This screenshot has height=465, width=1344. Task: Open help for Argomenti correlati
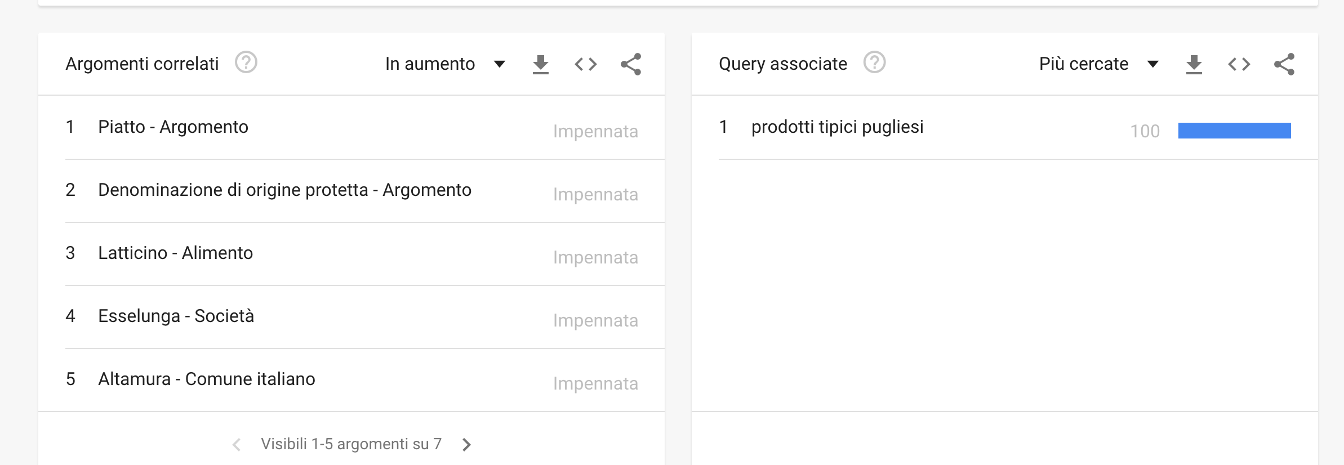point(246,62)
